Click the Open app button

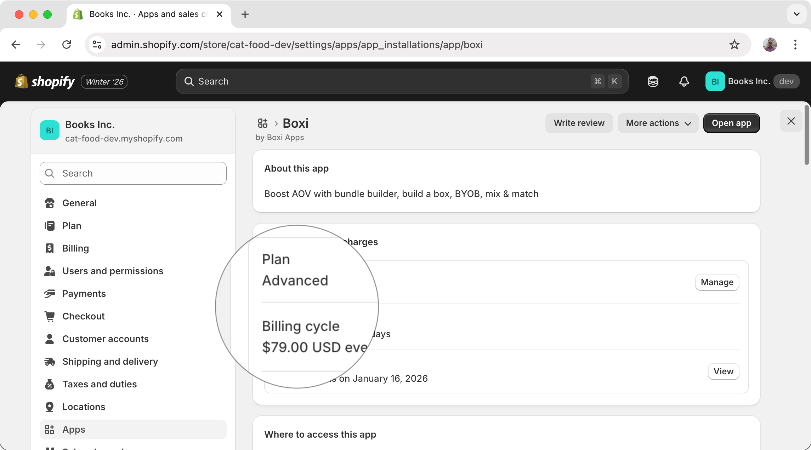tap(731, 123)
